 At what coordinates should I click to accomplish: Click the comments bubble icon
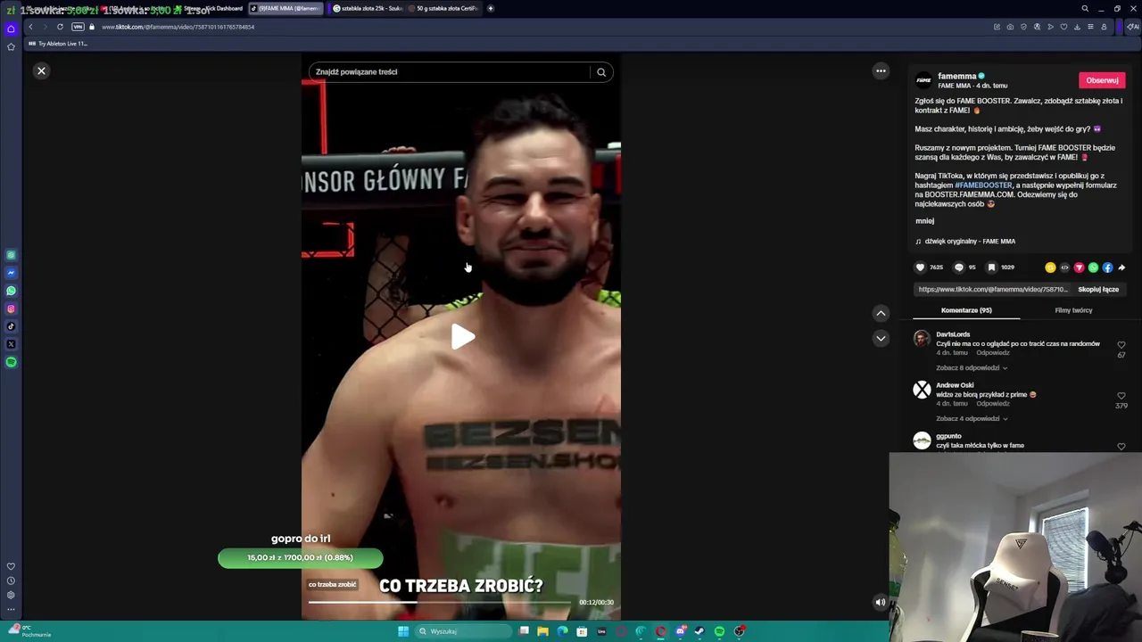tap(959, 267)
